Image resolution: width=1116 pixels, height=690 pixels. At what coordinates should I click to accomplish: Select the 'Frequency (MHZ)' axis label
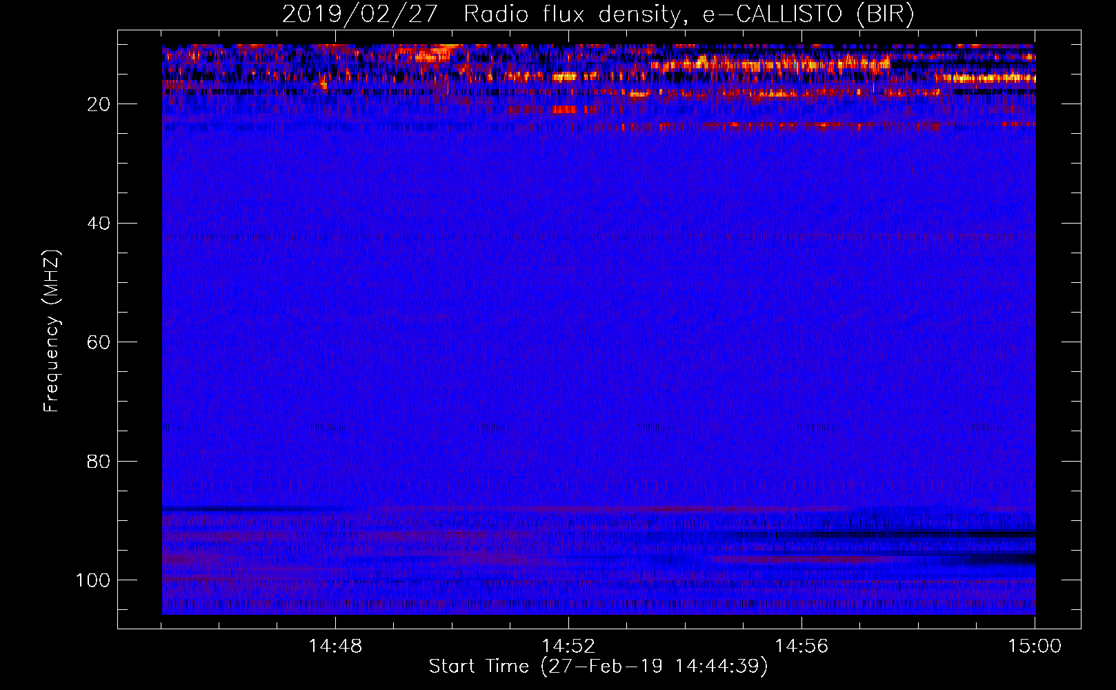coord(52,331)
